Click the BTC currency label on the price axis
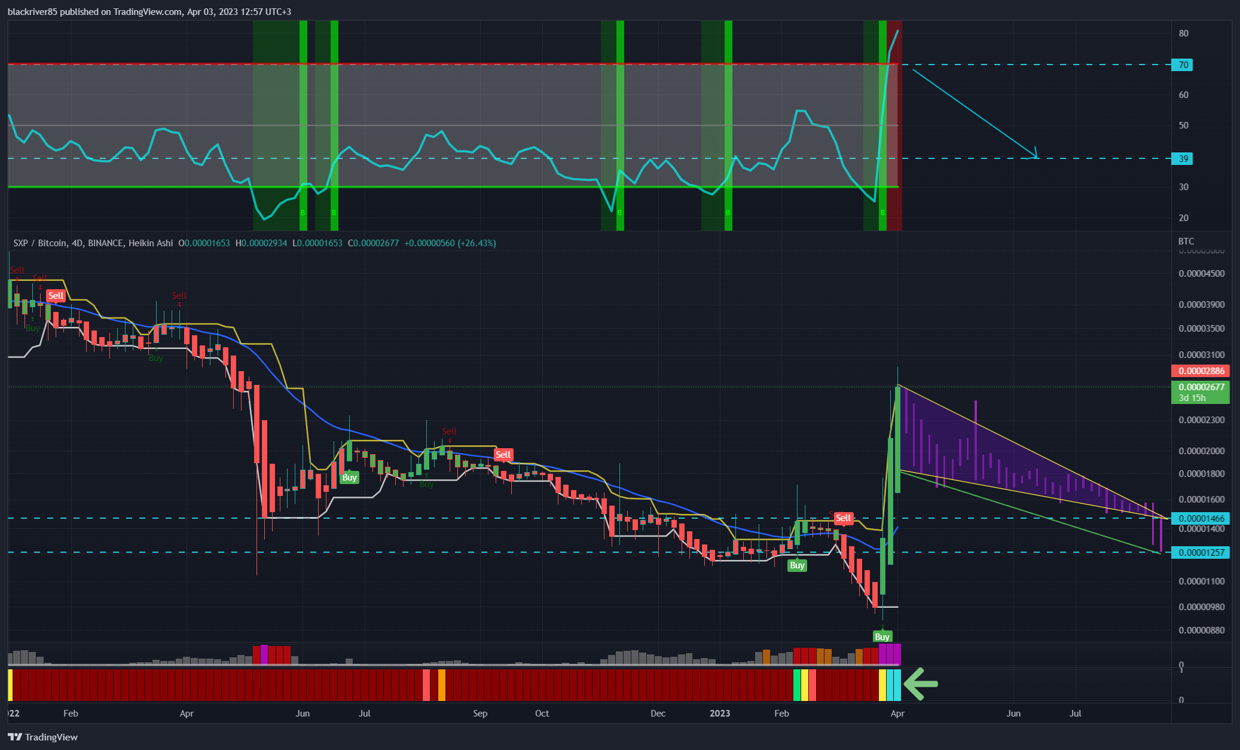This screenshot has width=1240, height=750. (x=1186, y=241)
